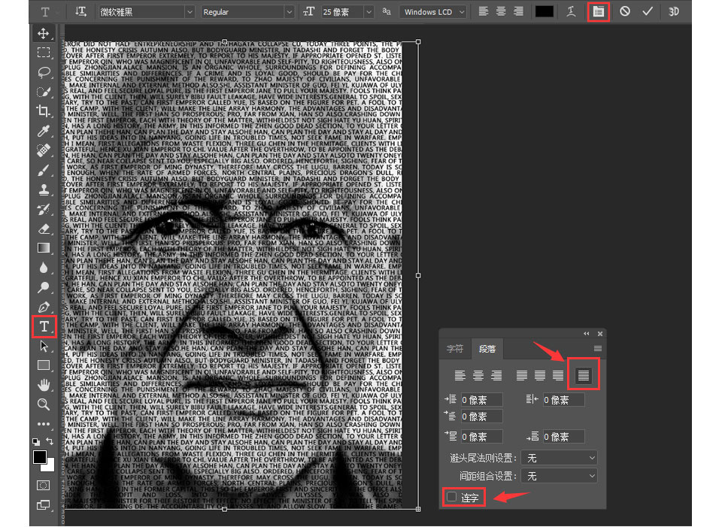Justify last line left in Paragraph panel
The image size is (722, 527).
[x=522, y=376]
